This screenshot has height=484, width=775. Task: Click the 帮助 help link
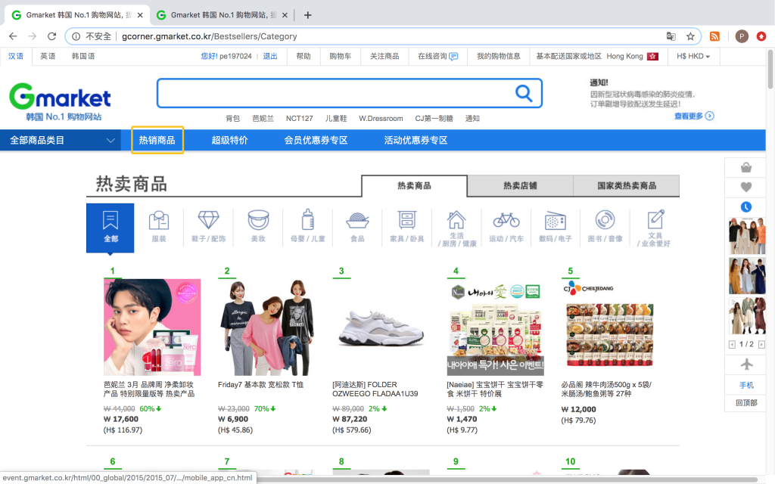(303, 56)
